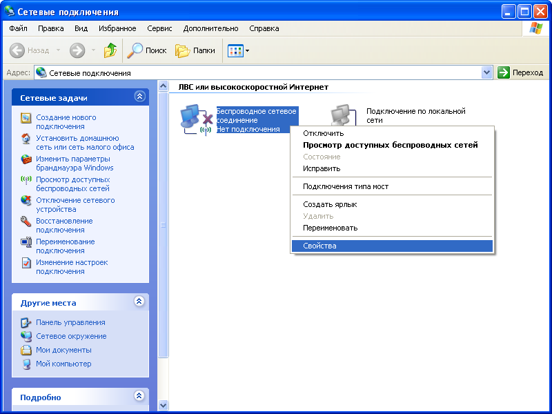Image resolution: width=552 pixels, height=414 pixels.
Task: Collapse the Подробно panel chevron
Action: click(x=139, y=395)
